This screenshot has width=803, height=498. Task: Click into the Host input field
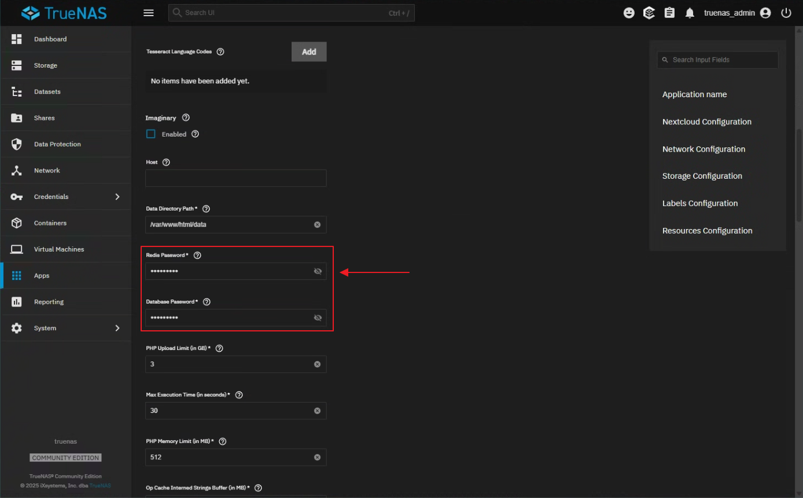pos(236,178)
